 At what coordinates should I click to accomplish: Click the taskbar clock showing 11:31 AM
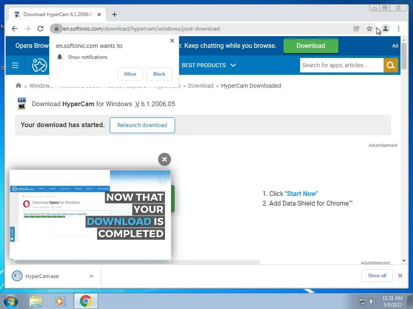point(392,301)
